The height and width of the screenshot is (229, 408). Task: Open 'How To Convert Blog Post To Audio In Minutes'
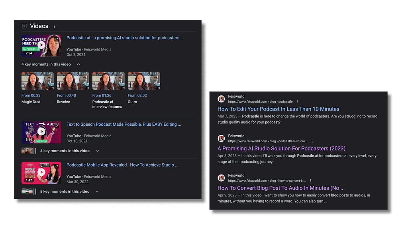point(281,188)
